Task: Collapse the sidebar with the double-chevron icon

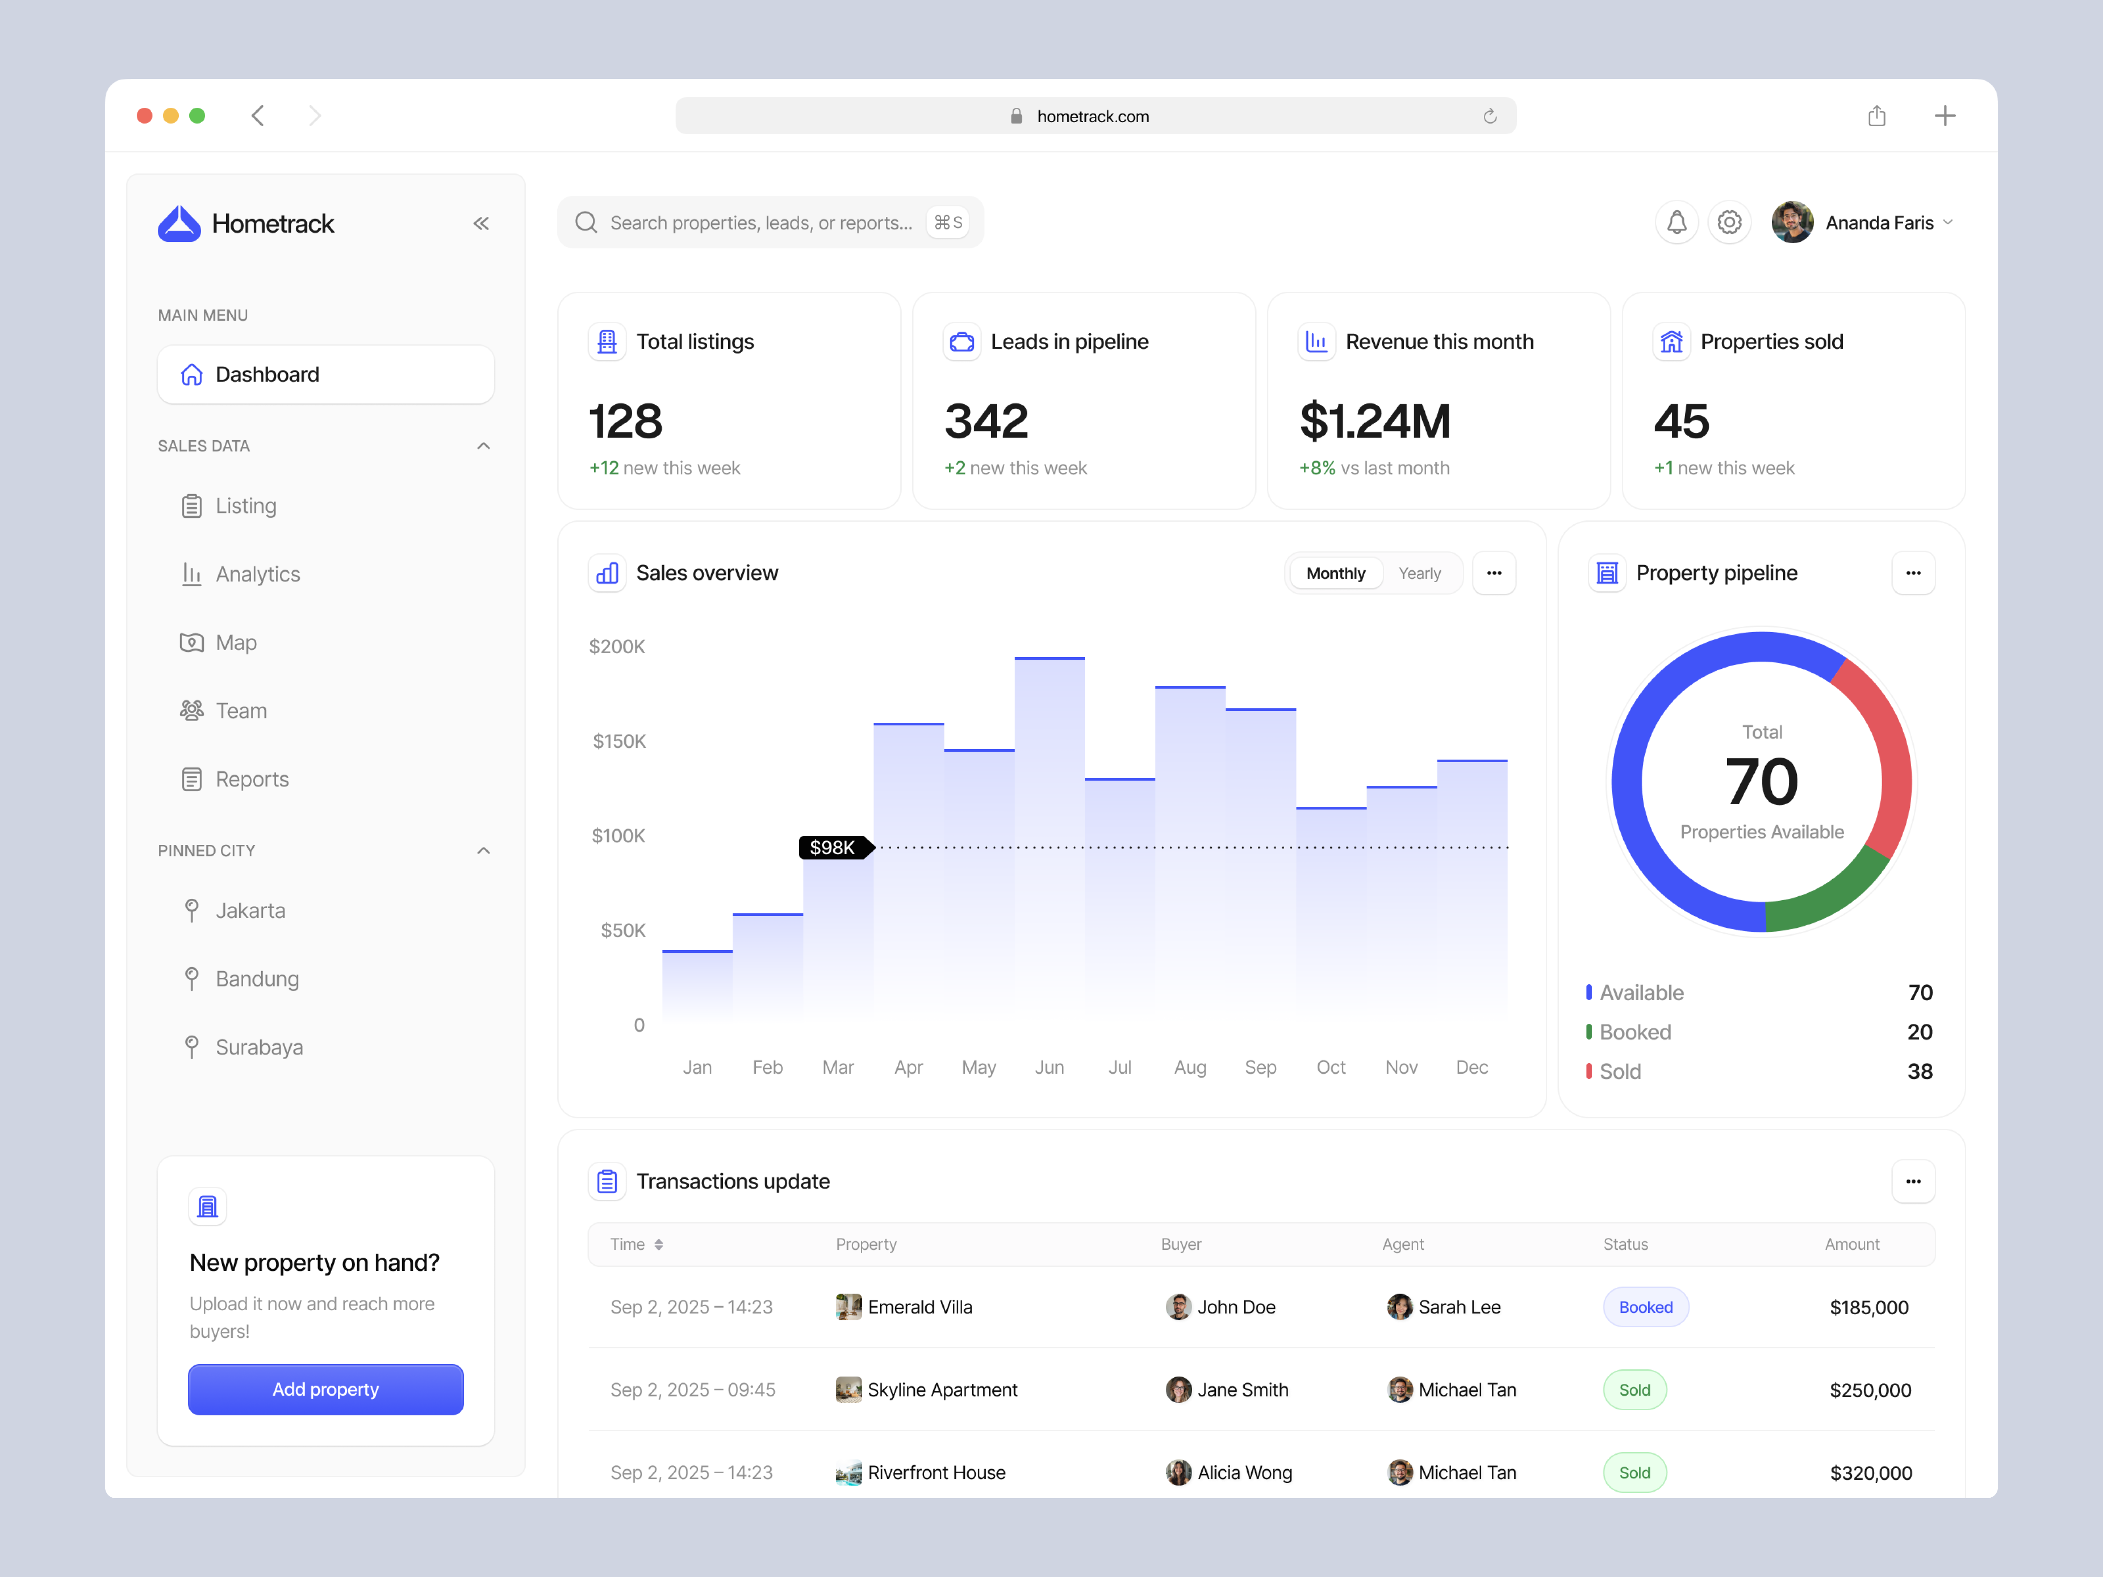Action: click(481, 223)
